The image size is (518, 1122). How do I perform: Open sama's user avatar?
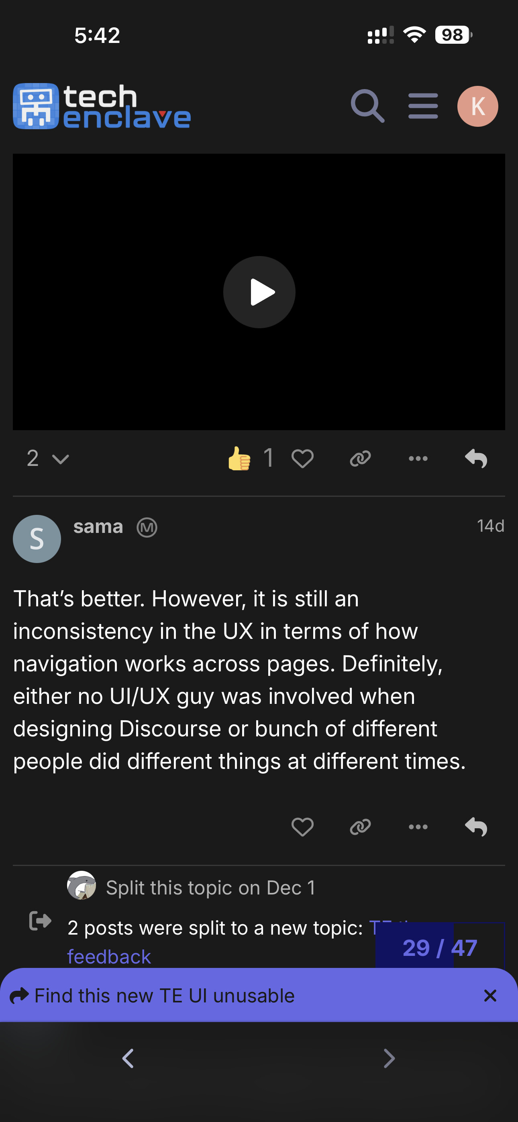(x=37, y=539)
